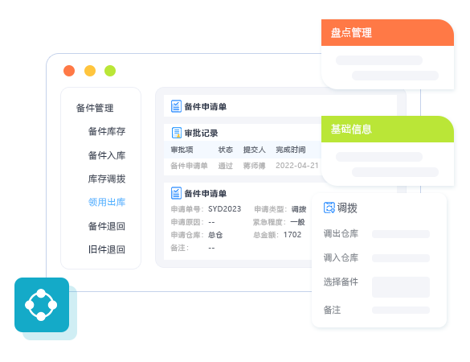The image size is (470, 362).
Task: Select highlighted 领用出库 menu item
Action: [107, 202]
